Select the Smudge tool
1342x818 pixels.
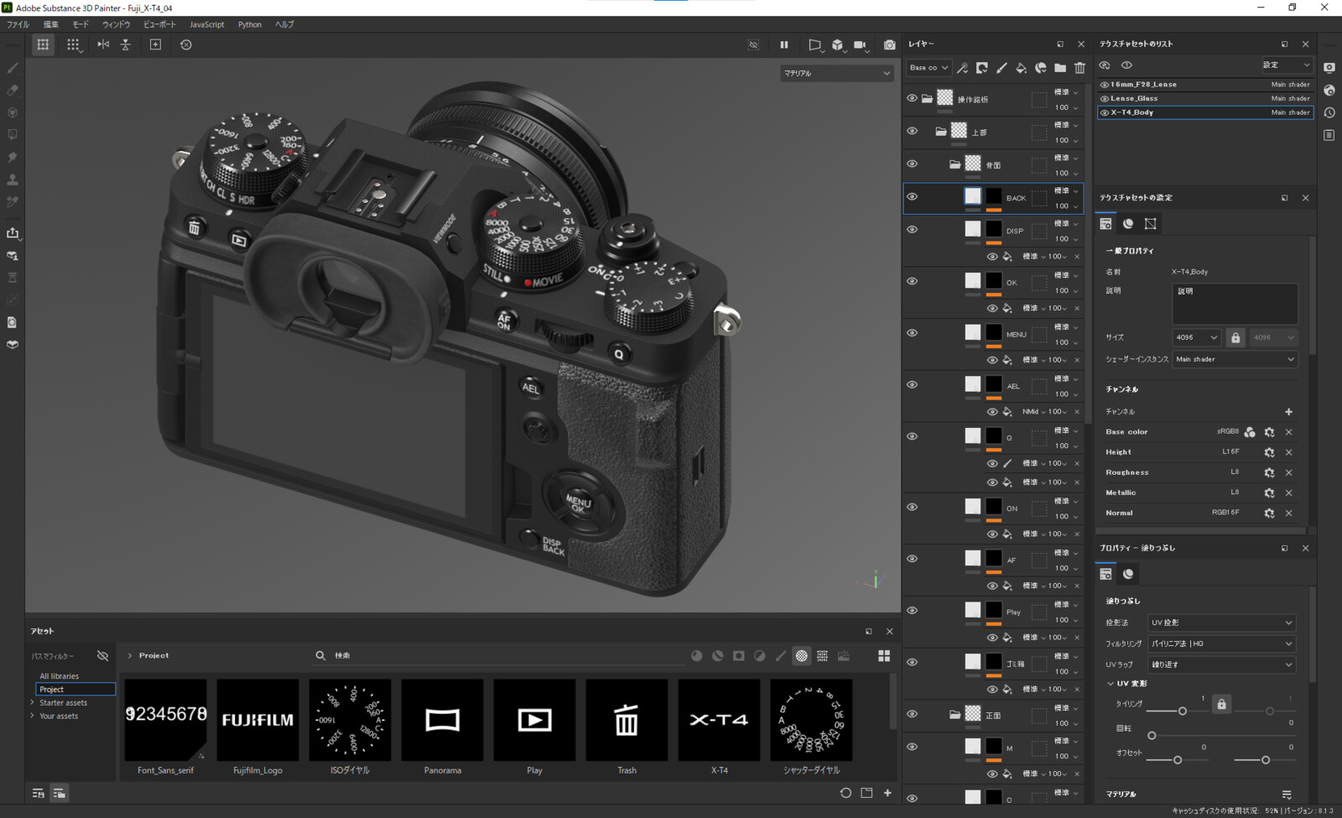click(13, 157)
